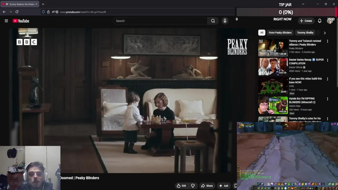Screen dimensions: 338x190
Task: Open Hytale RIPPING BLINKERS thumbnail
Action: 273,105
